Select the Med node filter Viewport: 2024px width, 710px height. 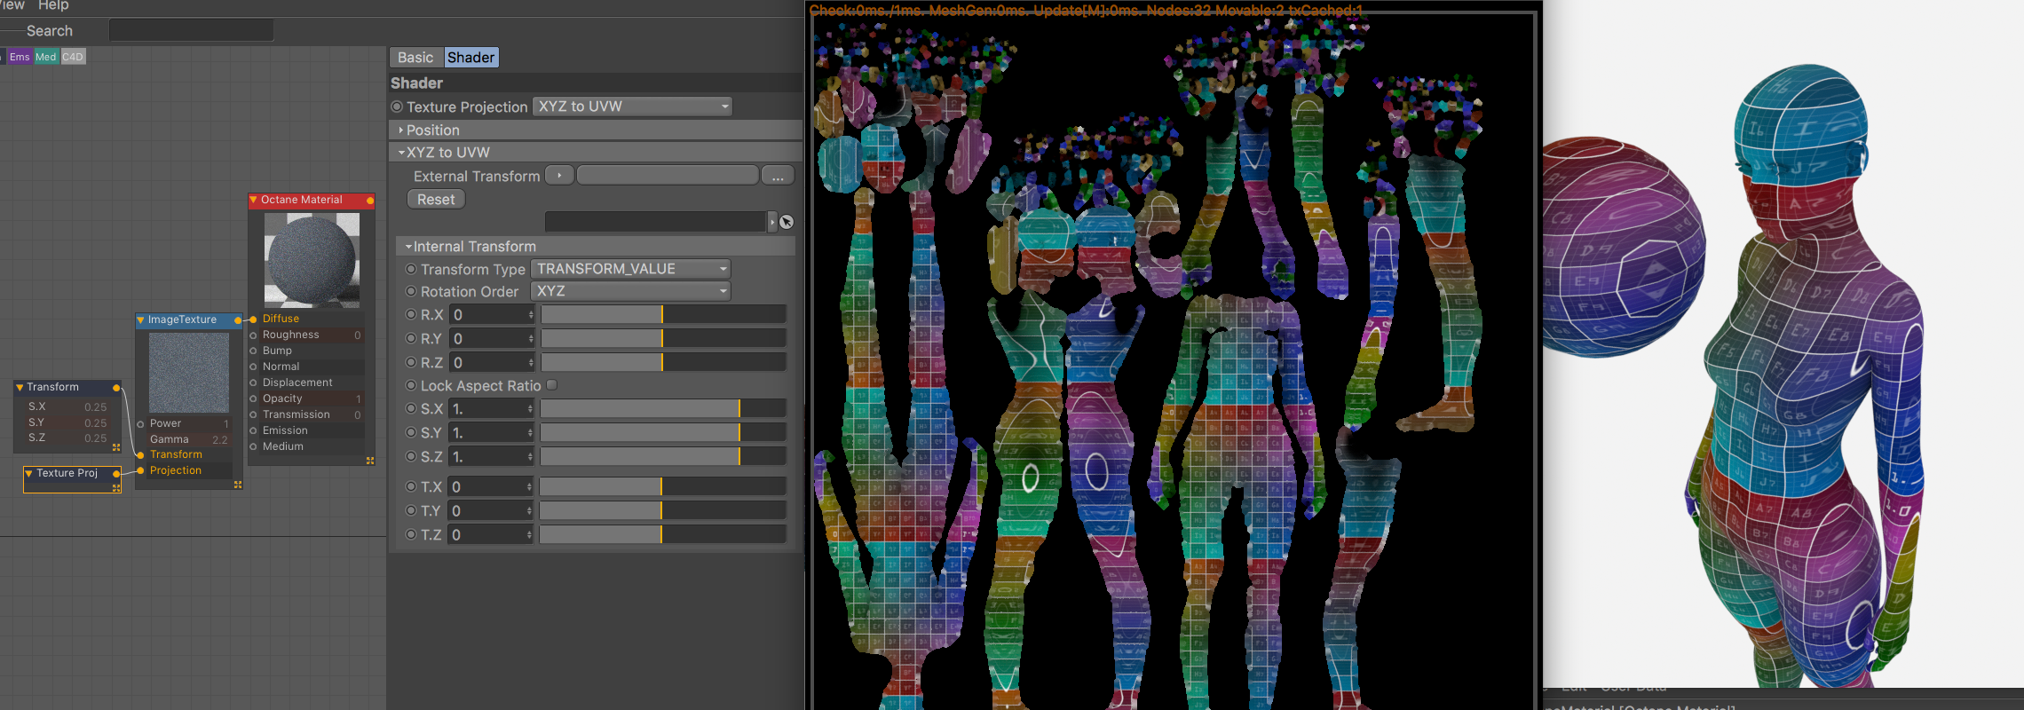pos(45,57)
